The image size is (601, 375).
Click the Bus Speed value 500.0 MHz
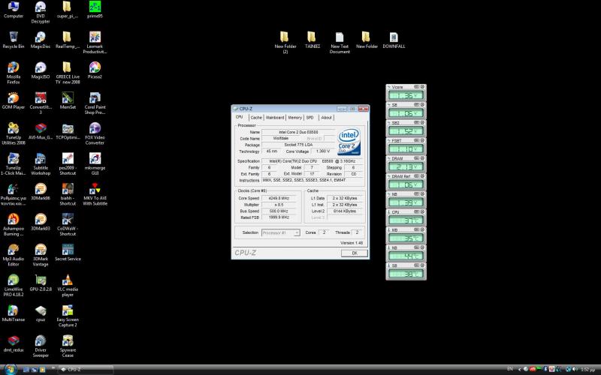279,211
